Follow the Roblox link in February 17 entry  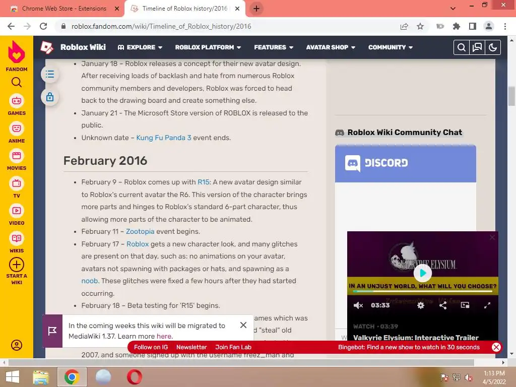pos(138,244)
